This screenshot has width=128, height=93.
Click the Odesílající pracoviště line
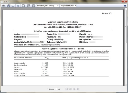(x=37, y=45)
